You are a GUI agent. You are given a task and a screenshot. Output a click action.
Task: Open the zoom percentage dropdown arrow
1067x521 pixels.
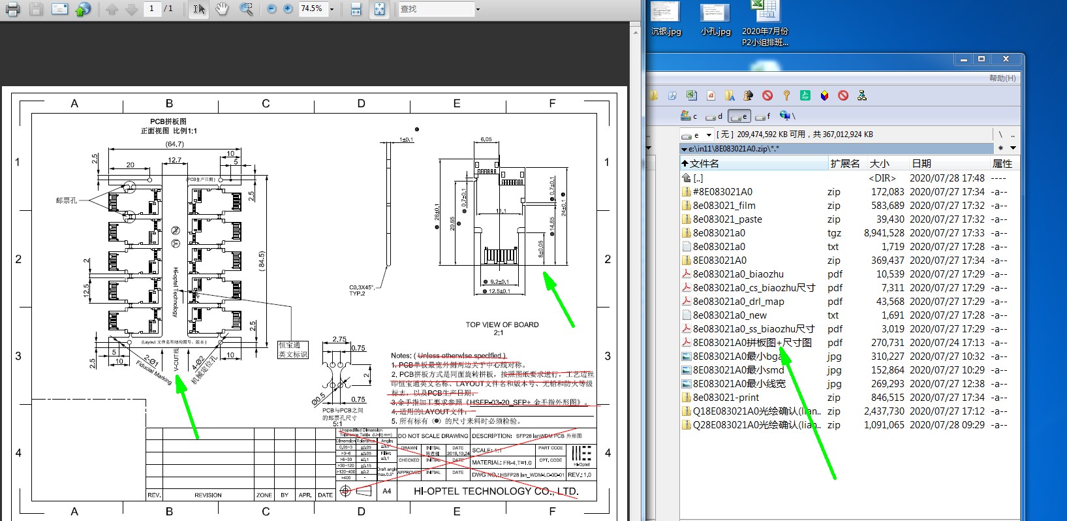tap(332, 9)
